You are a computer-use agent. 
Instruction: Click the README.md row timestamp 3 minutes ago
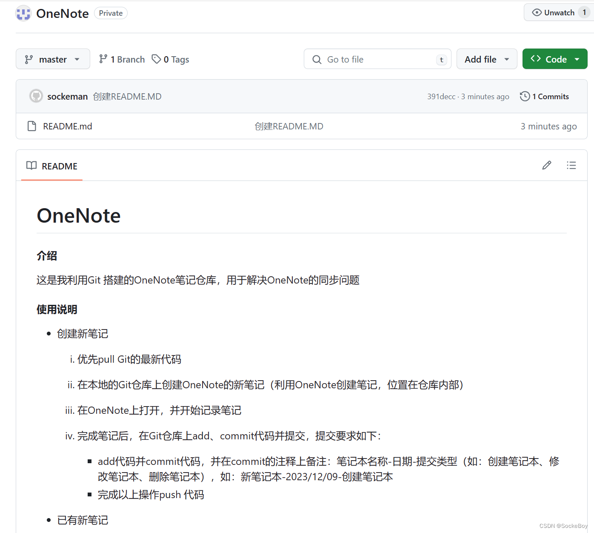tap(548, 126)
